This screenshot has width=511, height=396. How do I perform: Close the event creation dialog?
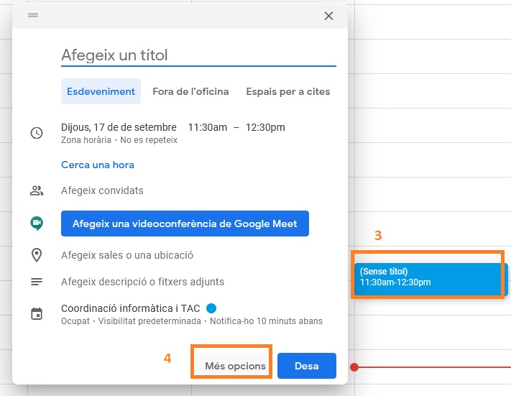coord(328,16)
